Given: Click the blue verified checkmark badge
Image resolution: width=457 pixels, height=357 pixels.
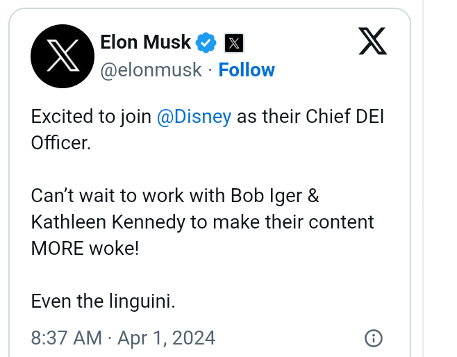Looking at the screenshot, I should [x=206, y=43].
